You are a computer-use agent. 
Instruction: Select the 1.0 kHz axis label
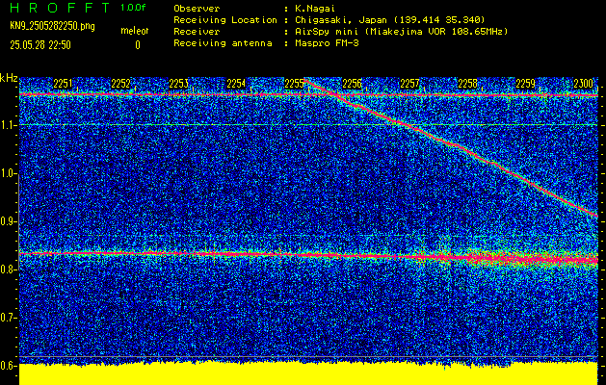[x=9, y=174]
